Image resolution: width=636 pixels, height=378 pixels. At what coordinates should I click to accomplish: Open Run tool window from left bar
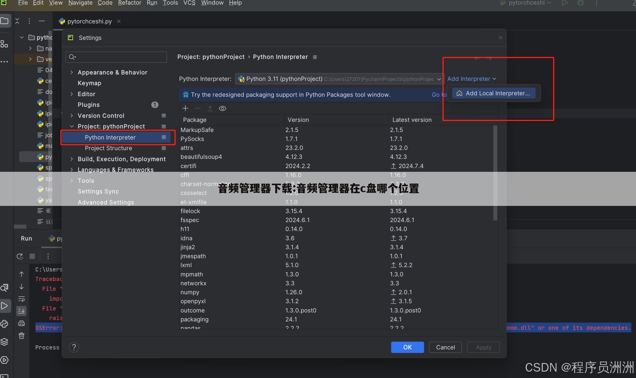click(4, 306)
